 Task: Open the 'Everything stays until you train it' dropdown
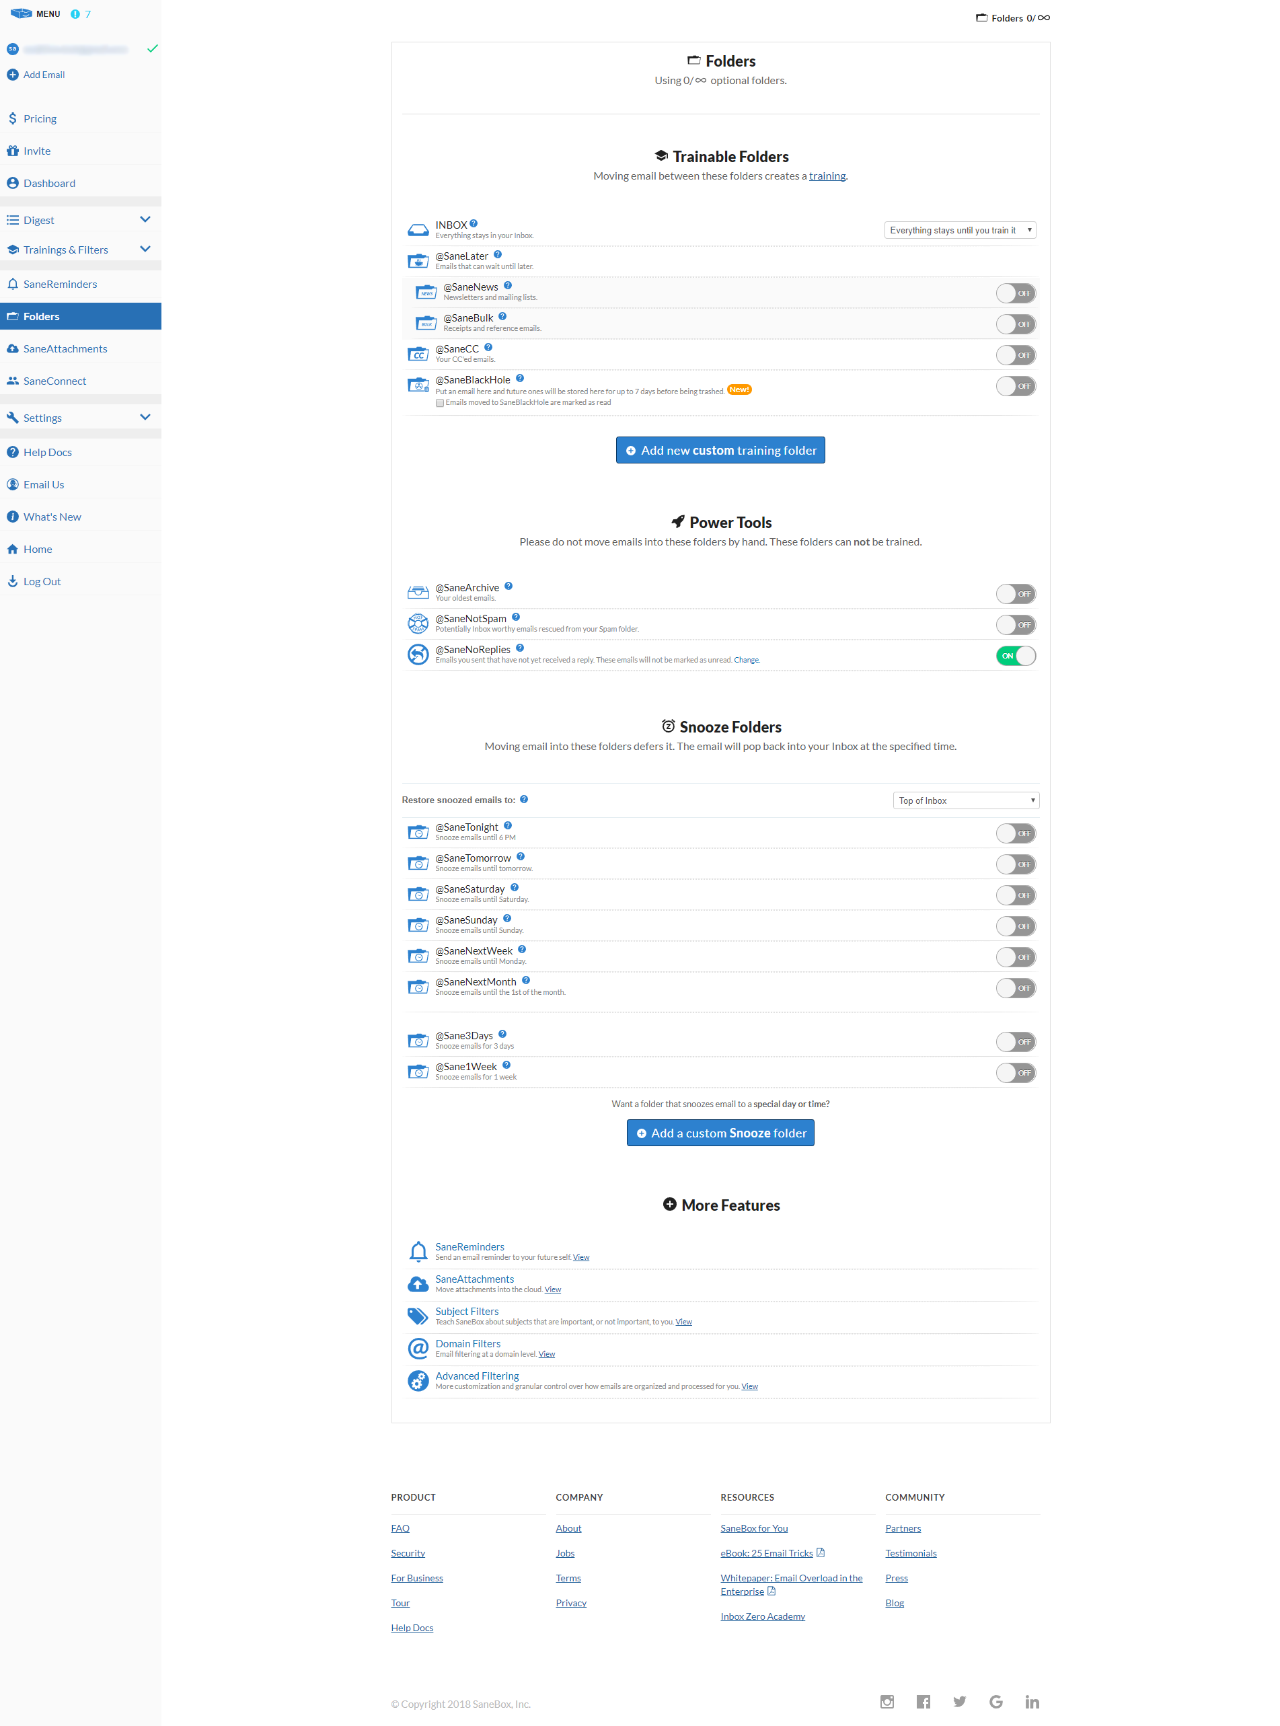(959, 229)
